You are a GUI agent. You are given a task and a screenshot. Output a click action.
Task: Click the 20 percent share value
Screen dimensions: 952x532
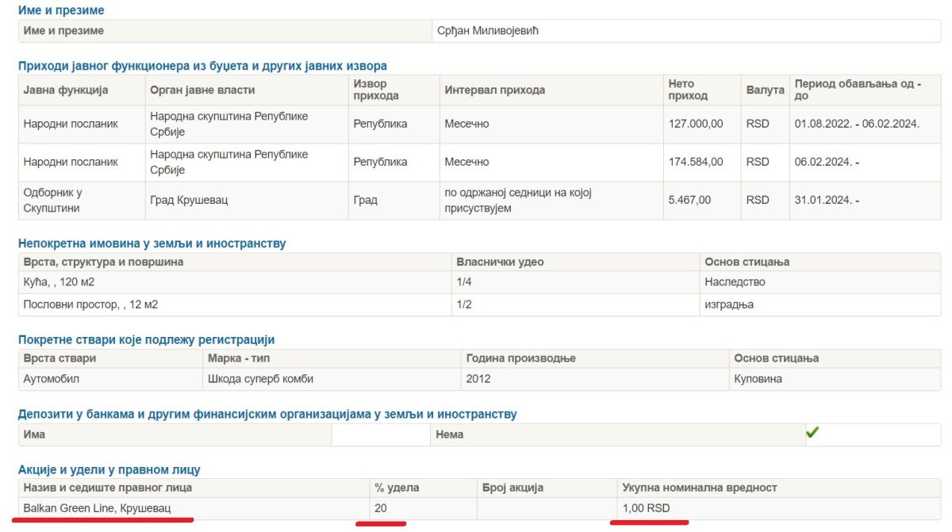click(381, 507)
